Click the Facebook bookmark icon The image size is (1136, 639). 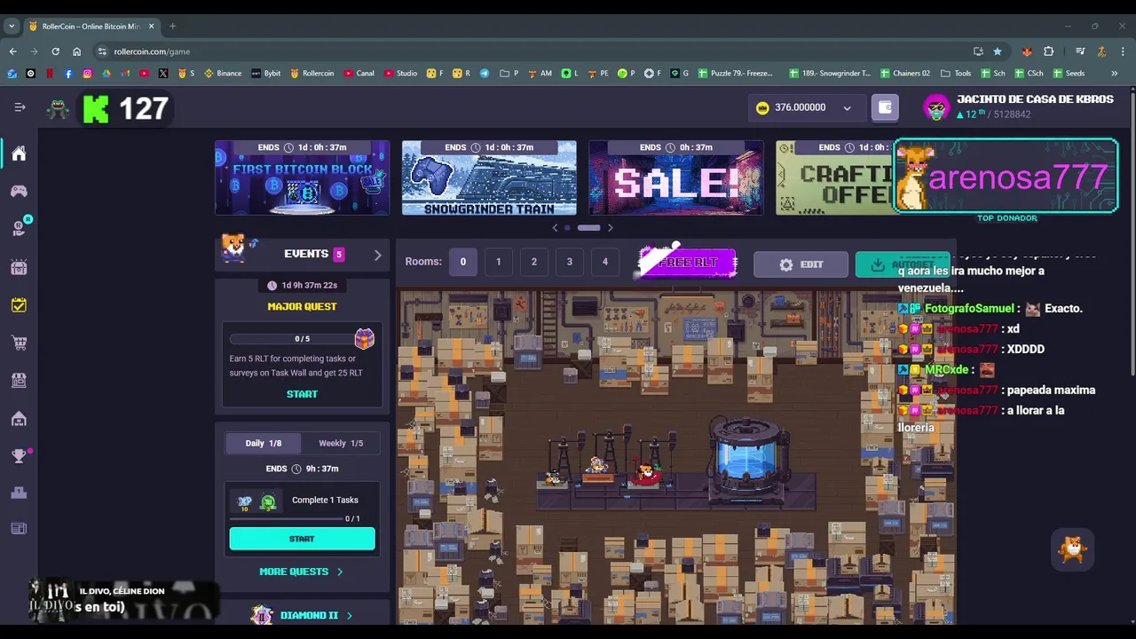tap(68, 74)
